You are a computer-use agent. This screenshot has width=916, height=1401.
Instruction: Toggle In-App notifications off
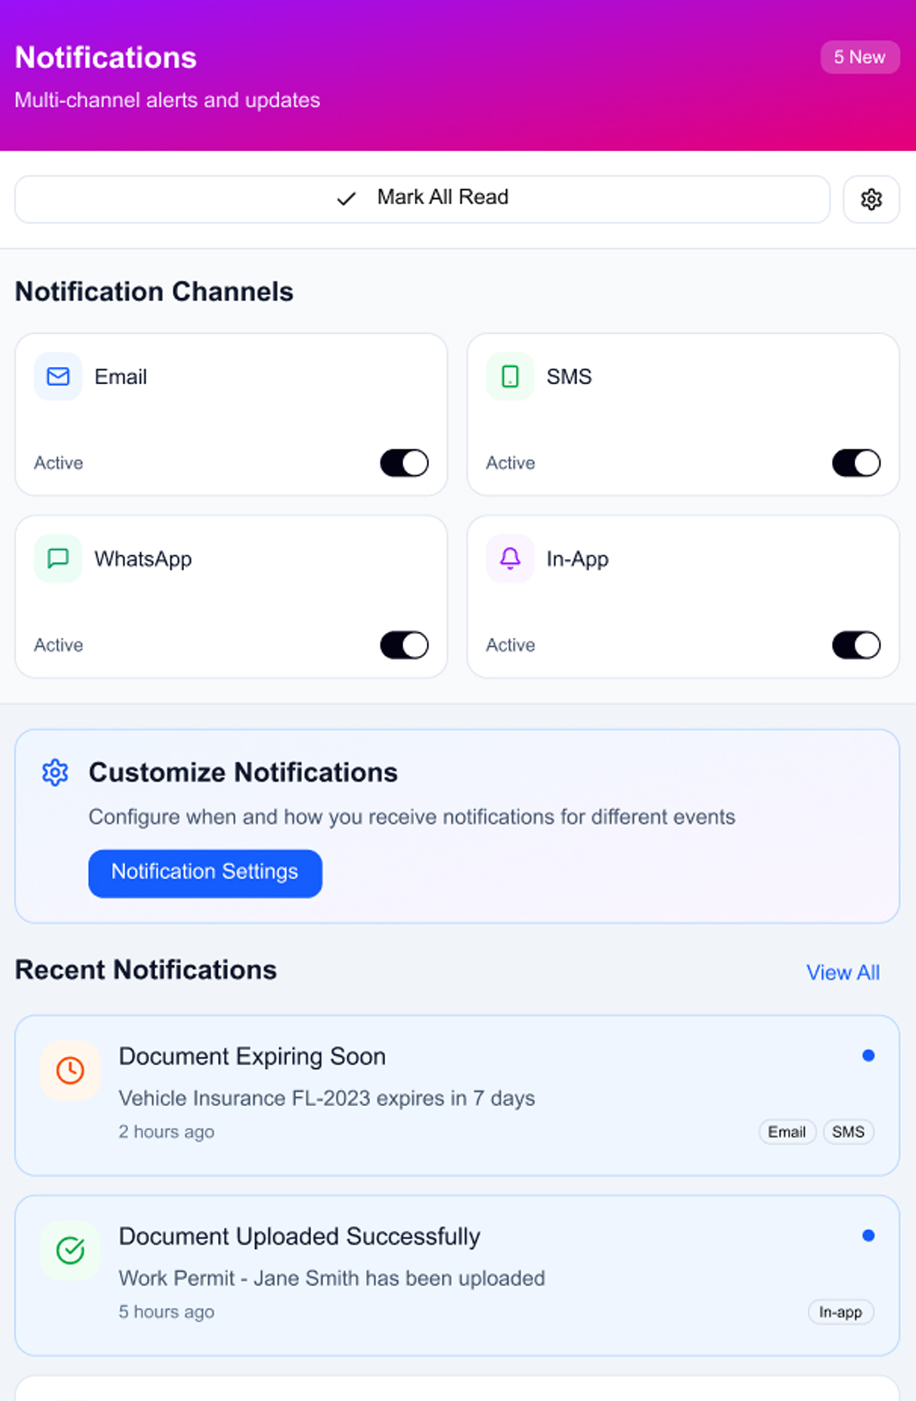point(856,645)
